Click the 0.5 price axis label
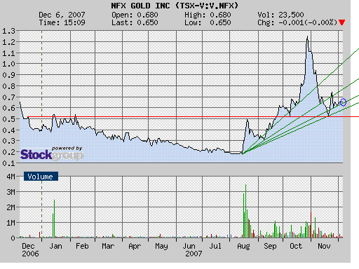 (8, 119)
